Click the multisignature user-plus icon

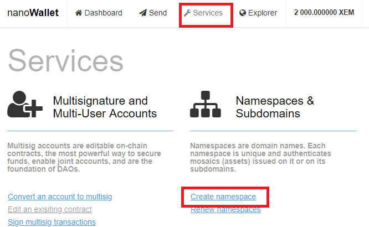click(x=25, y=104)
